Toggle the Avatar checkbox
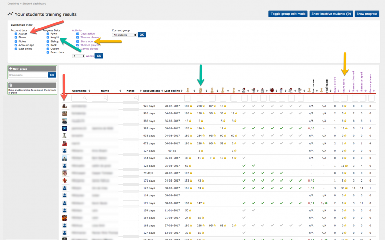This screenshot has width=385, height=240. click(16, 34)
